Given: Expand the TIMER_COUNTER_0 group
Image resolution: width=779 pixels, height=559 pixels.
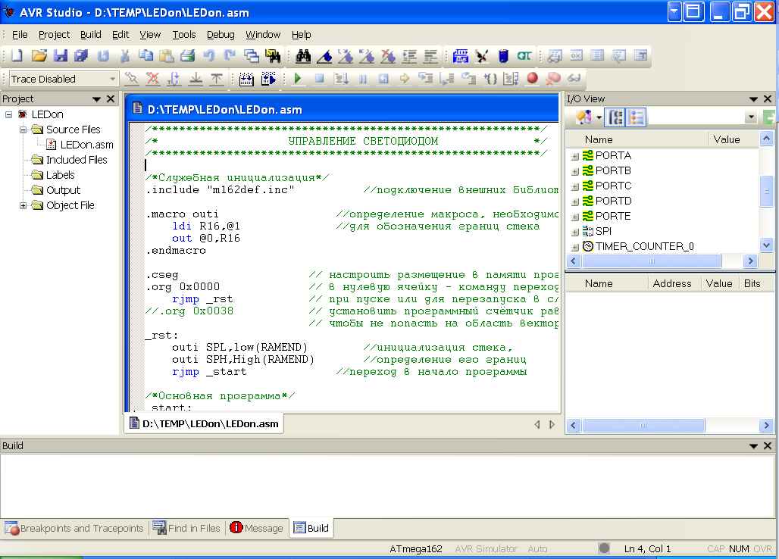Looking at the screenshot, I should [x=575, y=247].
